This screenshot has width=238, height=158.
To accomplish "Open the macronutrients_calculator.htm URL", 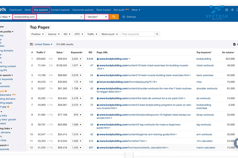I will (133, 148).
